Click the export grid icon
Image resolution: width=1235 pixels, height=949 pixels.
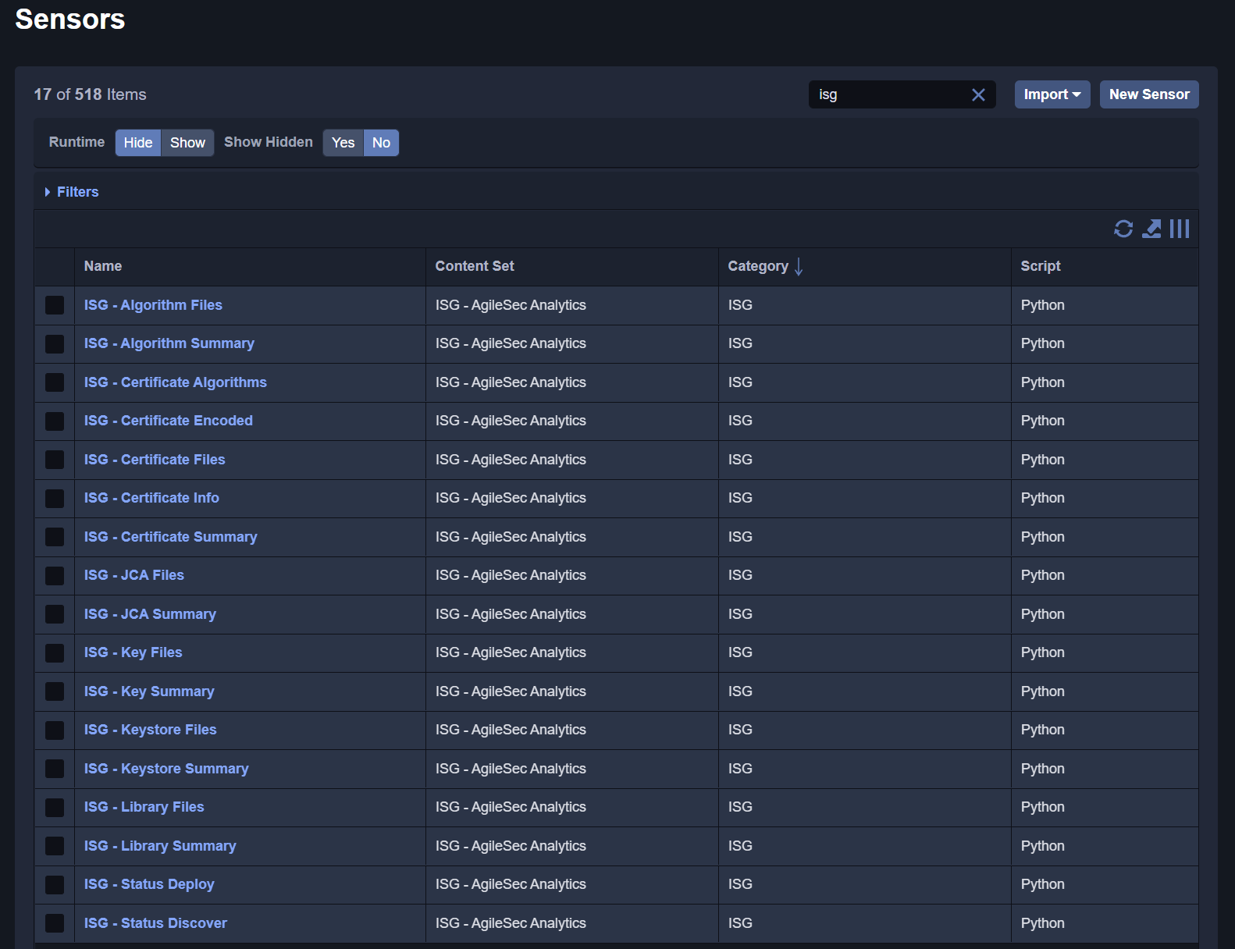[x=1151, y=229]
